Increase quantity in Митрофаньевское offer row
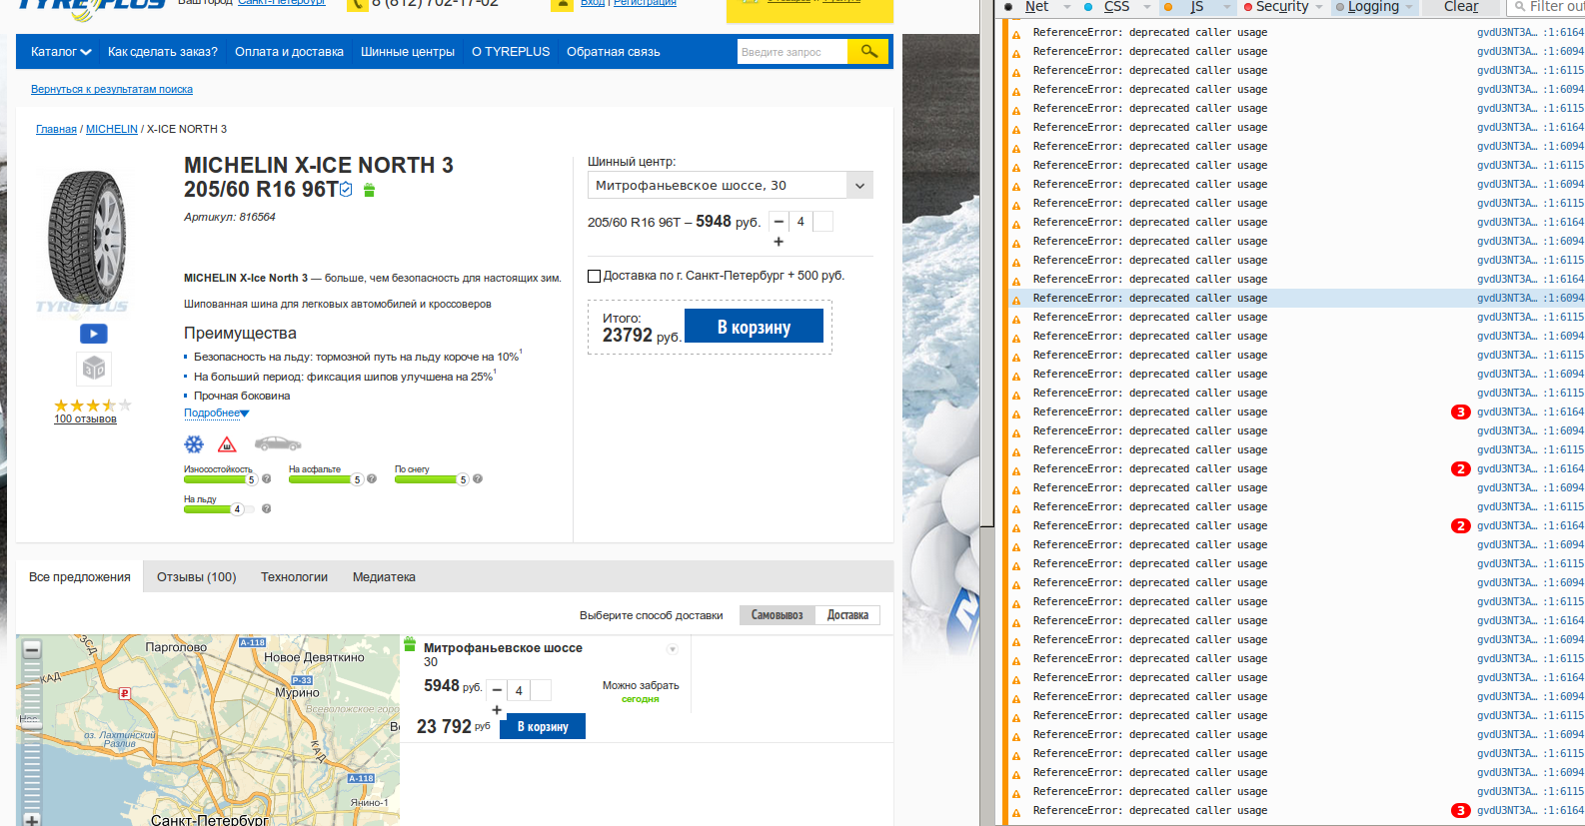This screenshot has width=1585, height=826. point(497,710)
